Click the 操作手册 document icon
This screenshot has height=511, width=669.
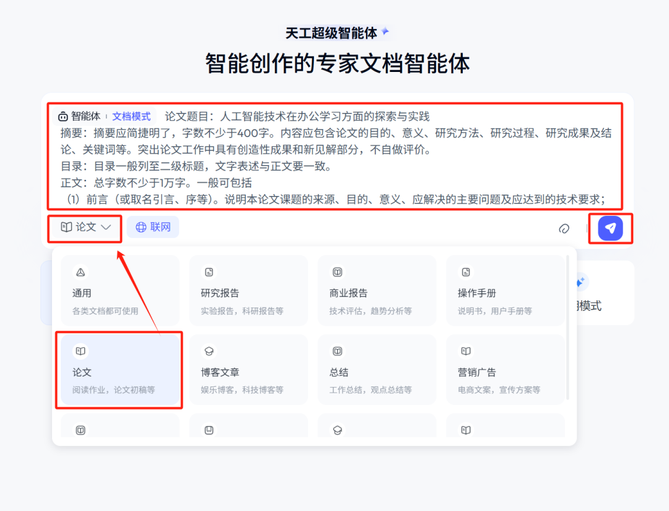(466, 271)
